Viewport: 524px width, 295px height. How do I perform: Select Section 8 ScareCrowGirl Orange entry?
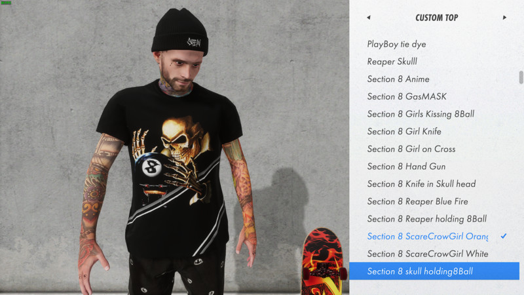[x=428, y=236]
